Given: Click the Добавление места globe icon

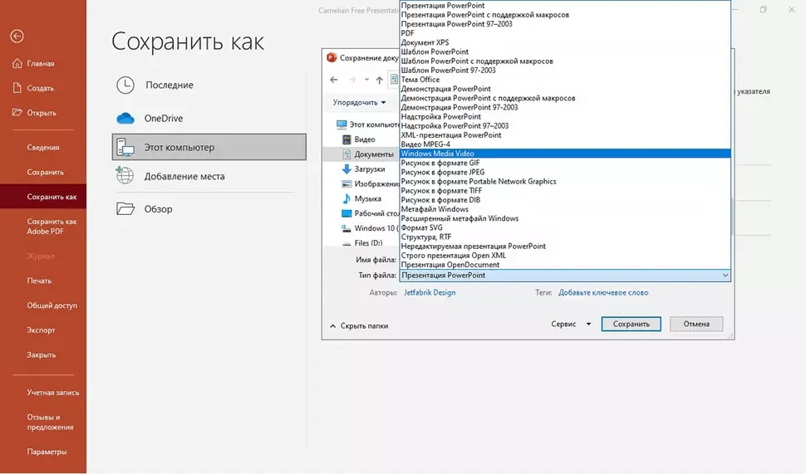Looking at the screenshot, I should pyautogui.click(x=125, y=176).
